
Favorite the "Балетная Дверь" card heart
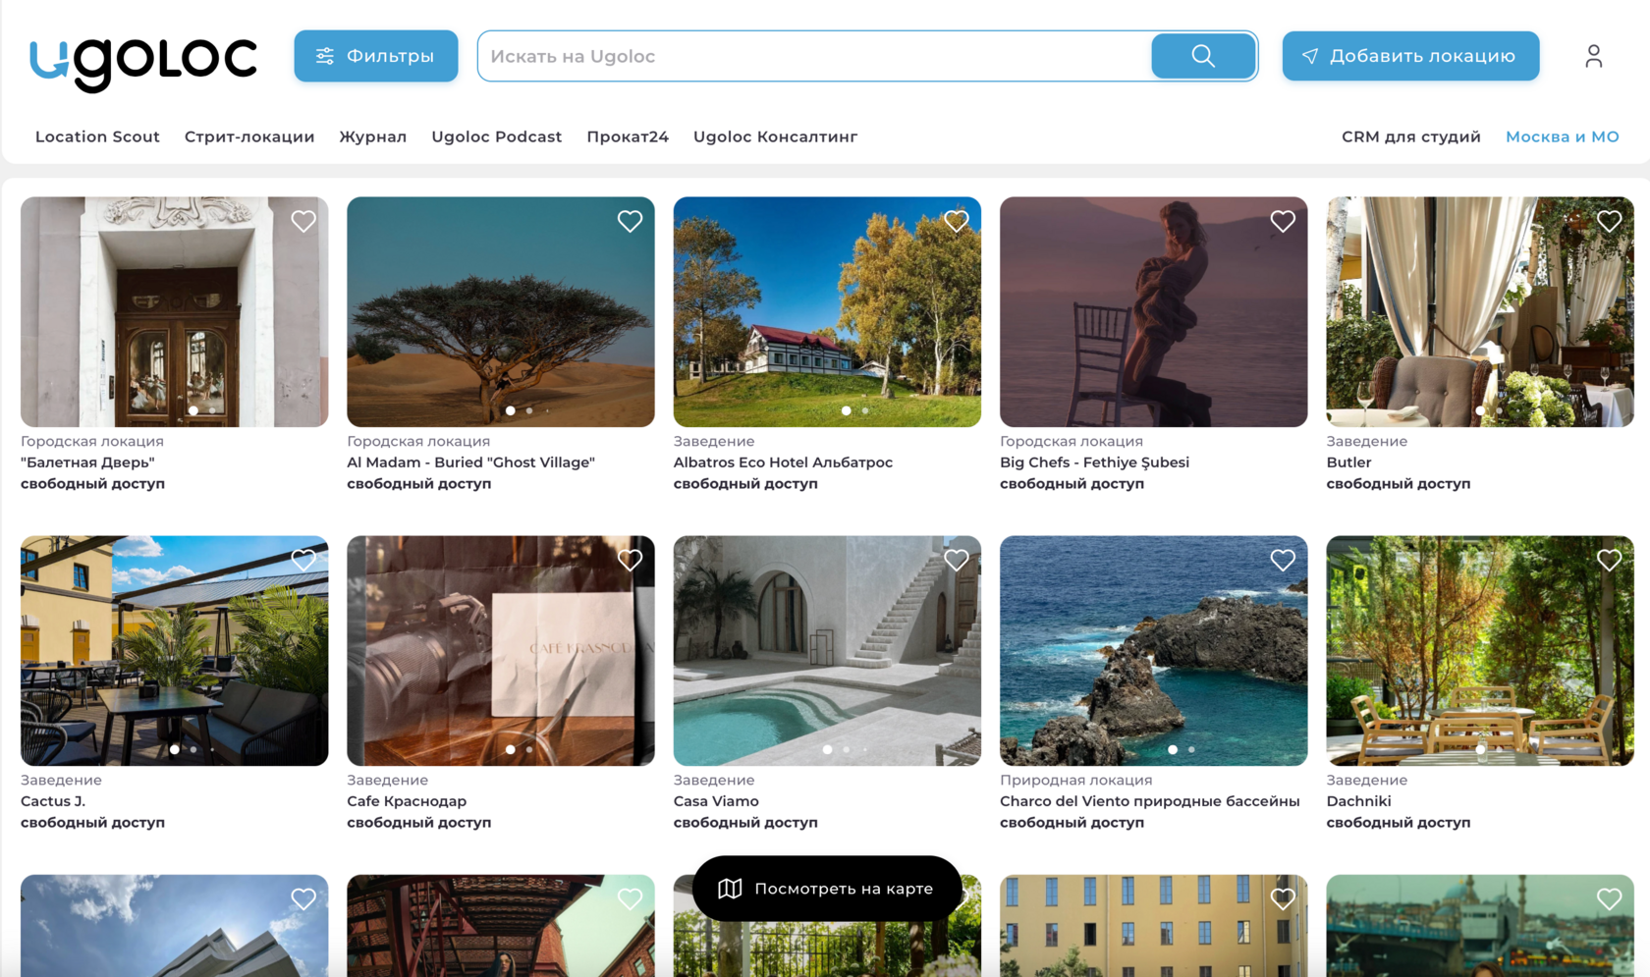(303, 221)
